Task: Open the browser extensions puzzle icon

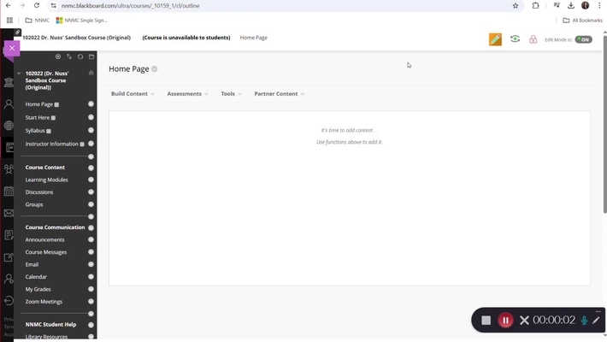Action: click(x=535, y=6)
